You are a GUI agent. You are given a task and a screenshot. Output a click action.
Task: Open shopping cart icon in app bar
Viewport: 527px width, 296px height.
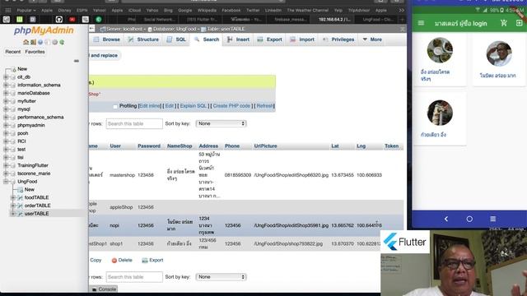503,23
